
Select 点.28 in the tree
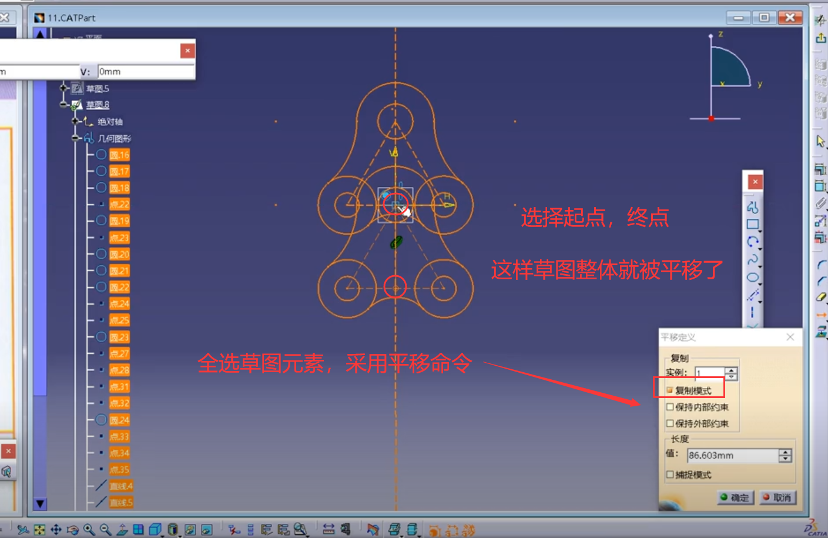click(x=119, y=370)
